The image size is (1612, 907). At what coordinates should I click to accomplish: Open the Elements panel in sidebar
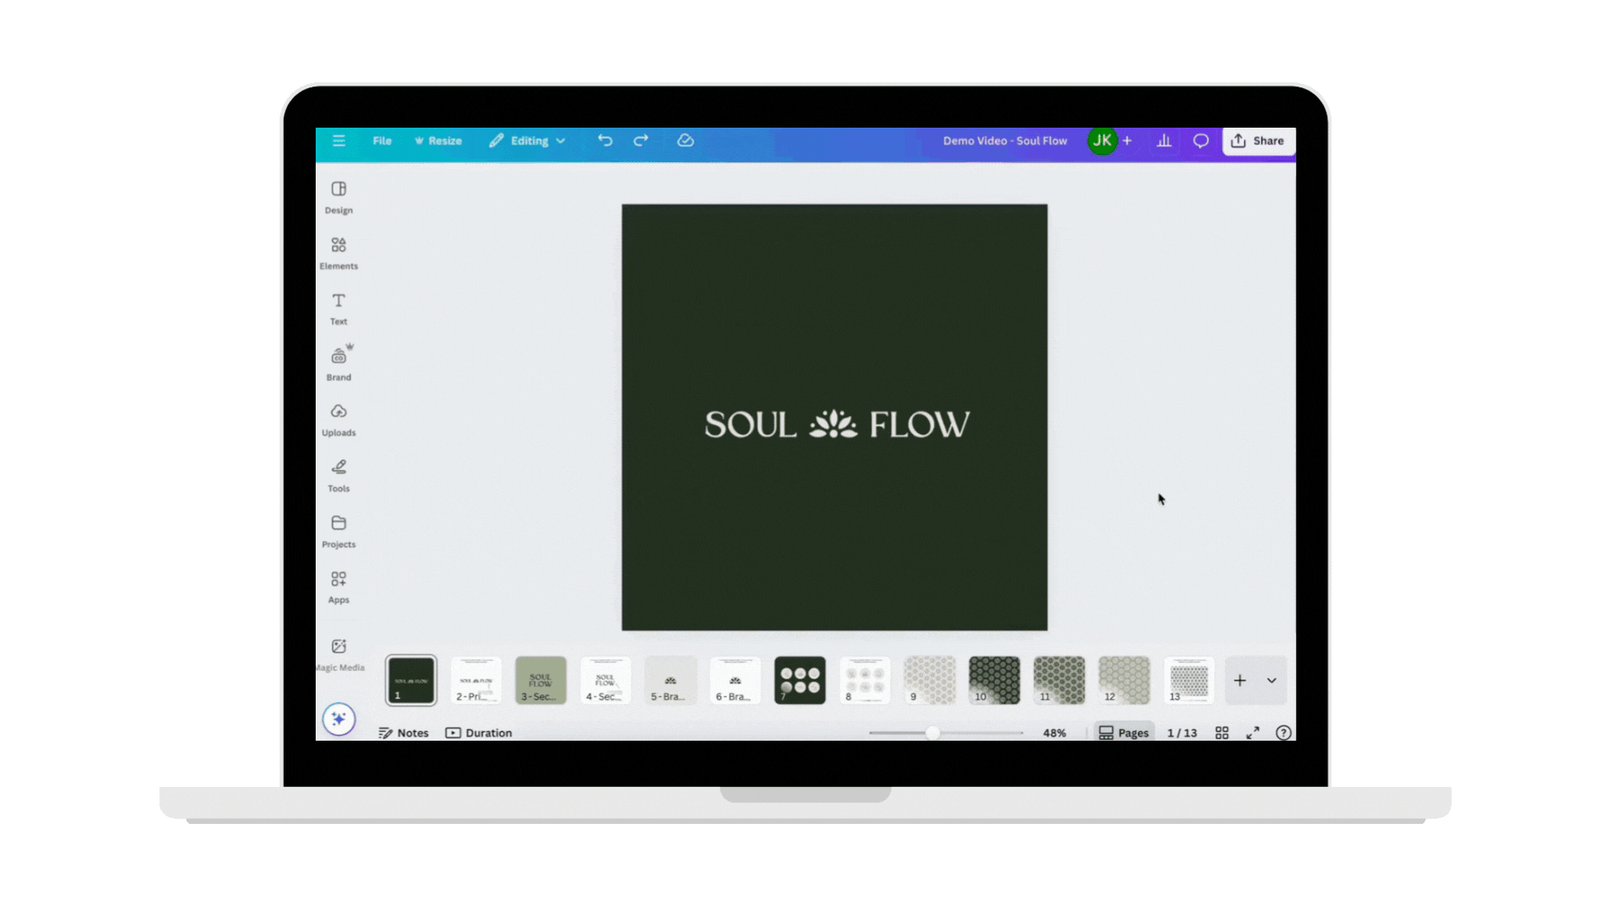338,253
